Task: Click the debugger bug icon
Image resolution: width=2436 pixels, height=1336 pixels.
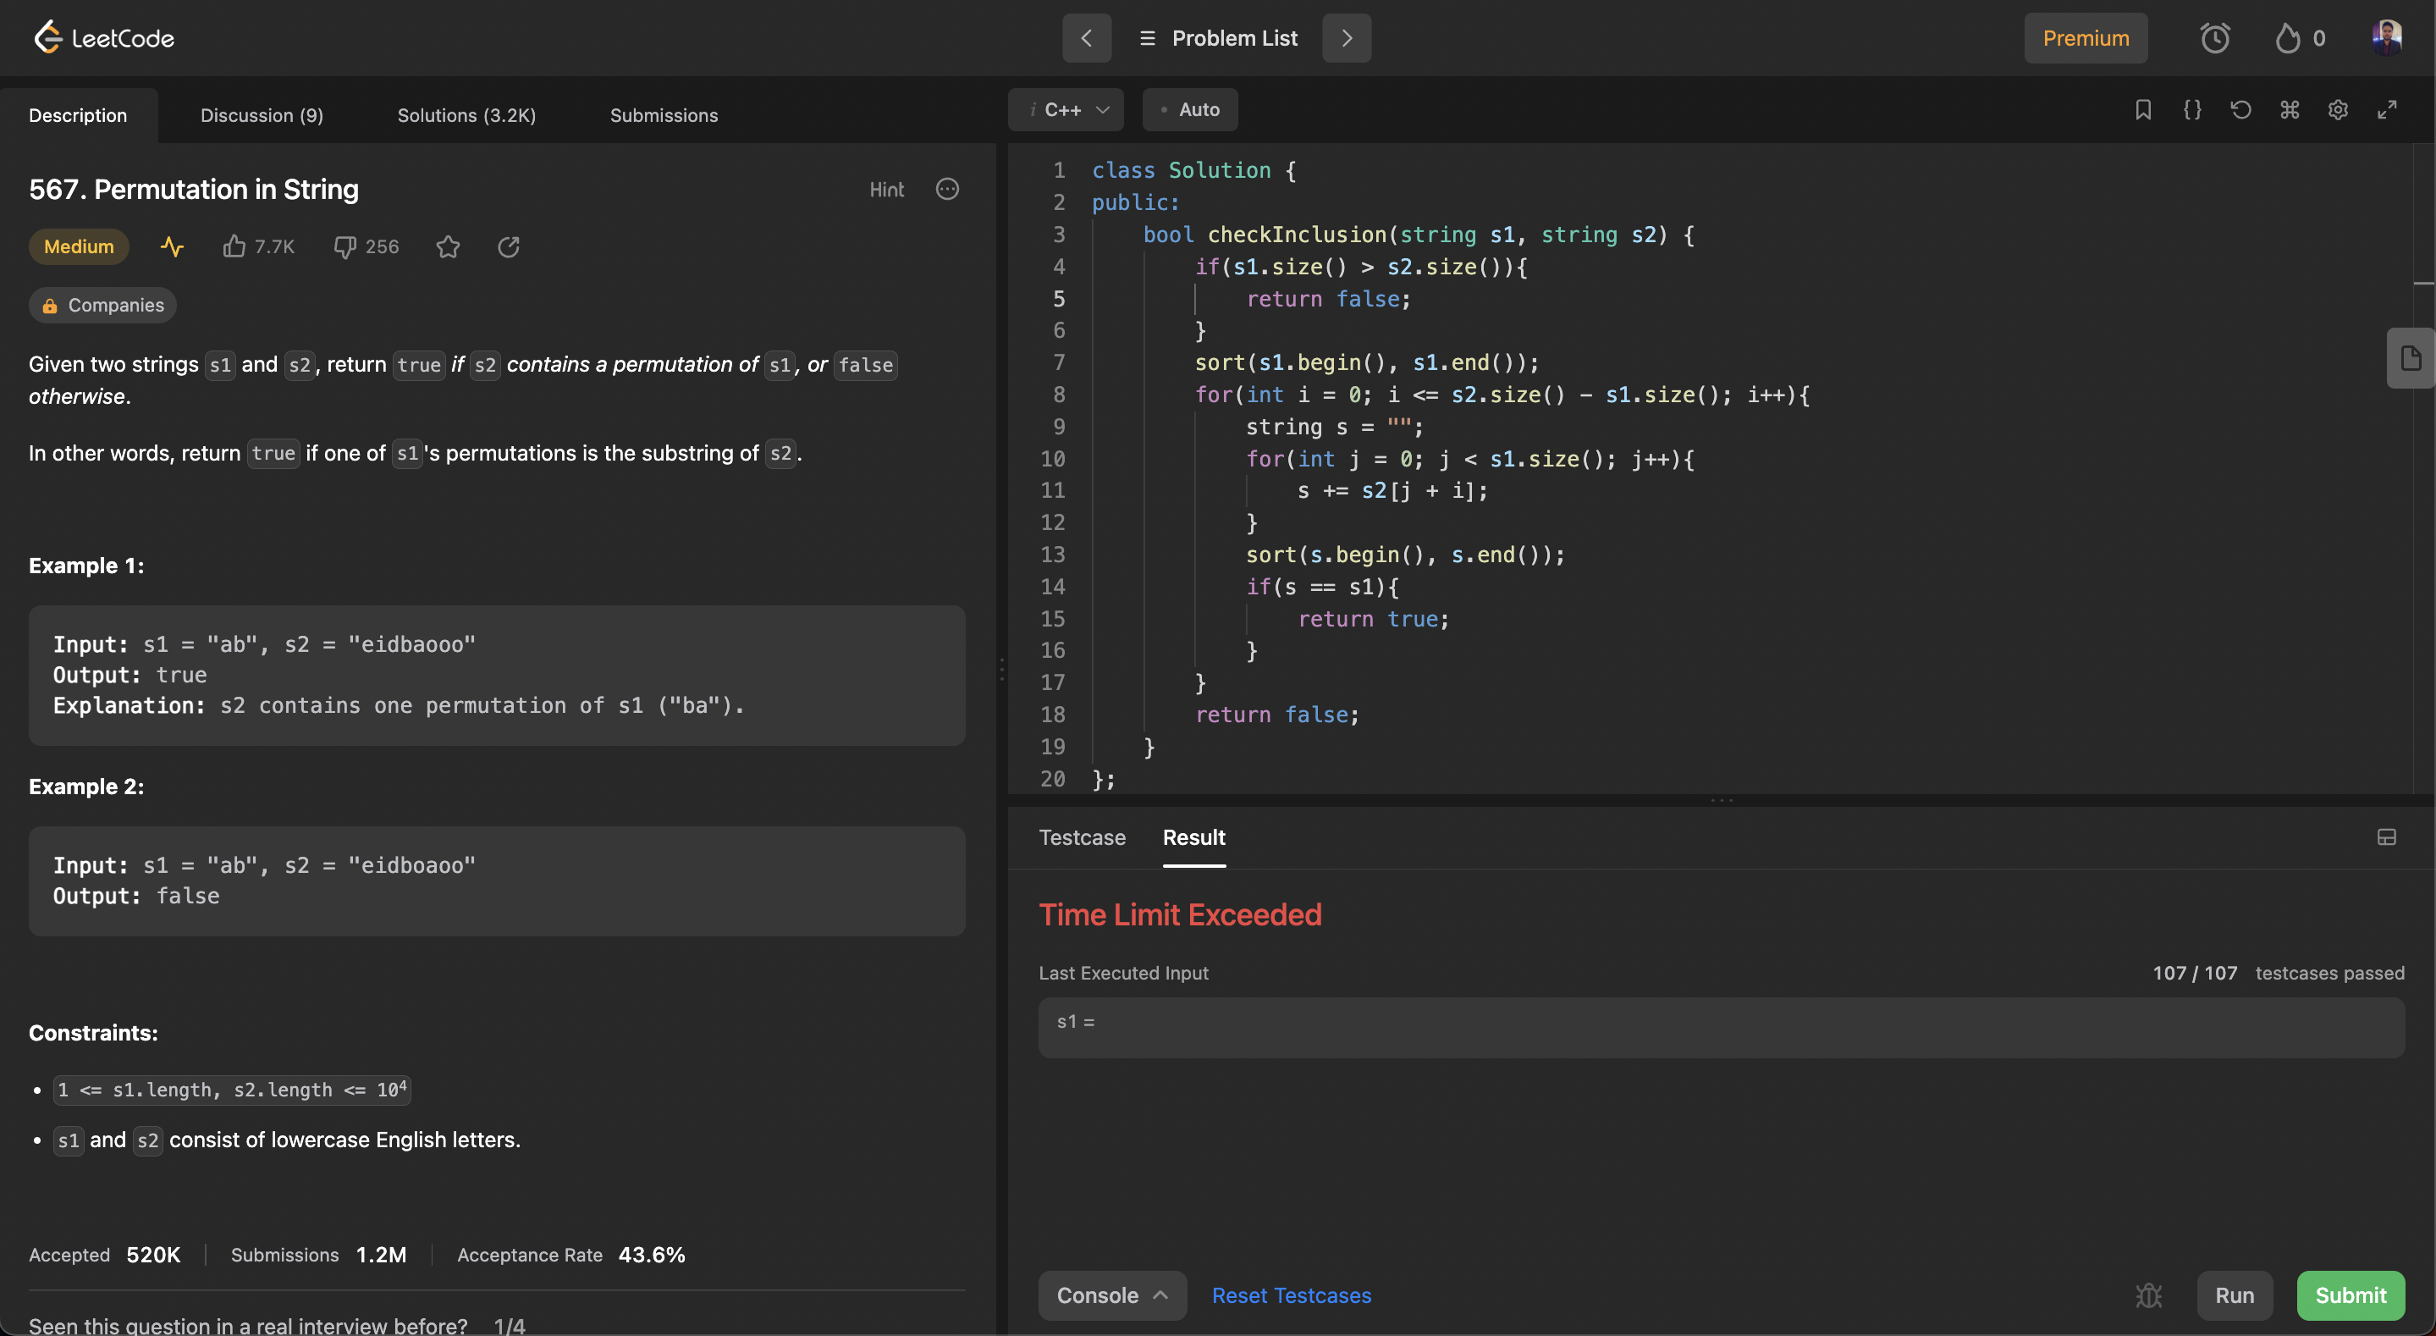Action: pyautogui.click(x=2148, y=1295)
